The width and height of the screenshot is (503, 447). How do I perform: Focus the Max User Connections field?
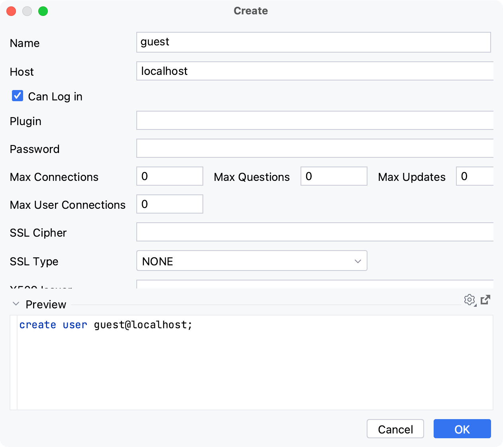tap(169, 204)
